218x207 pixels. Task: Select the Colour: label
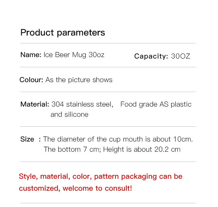pos(31,80)
